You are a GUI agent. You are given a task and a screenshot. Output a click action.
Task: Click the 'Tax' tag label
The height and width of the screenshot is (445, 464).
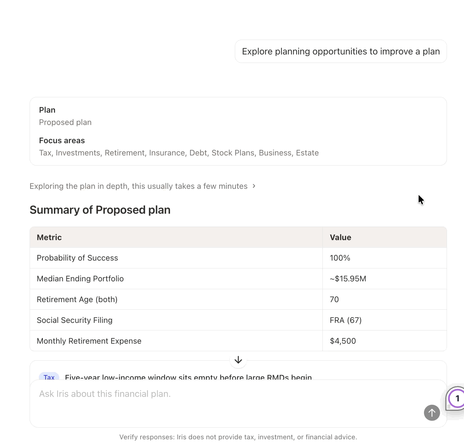pyautogui.click(x=49, y=377)
